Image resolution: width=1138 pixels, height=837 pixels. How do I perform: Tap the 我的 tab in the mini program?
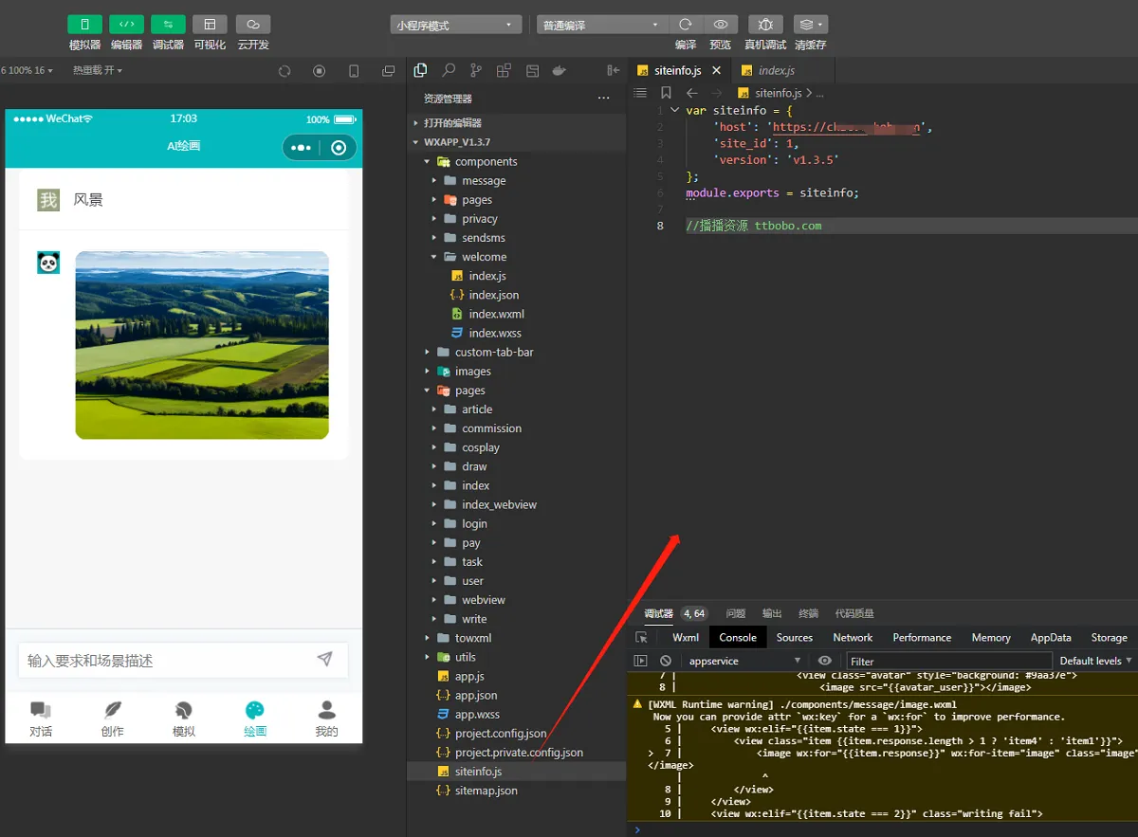tap(326, 719)
